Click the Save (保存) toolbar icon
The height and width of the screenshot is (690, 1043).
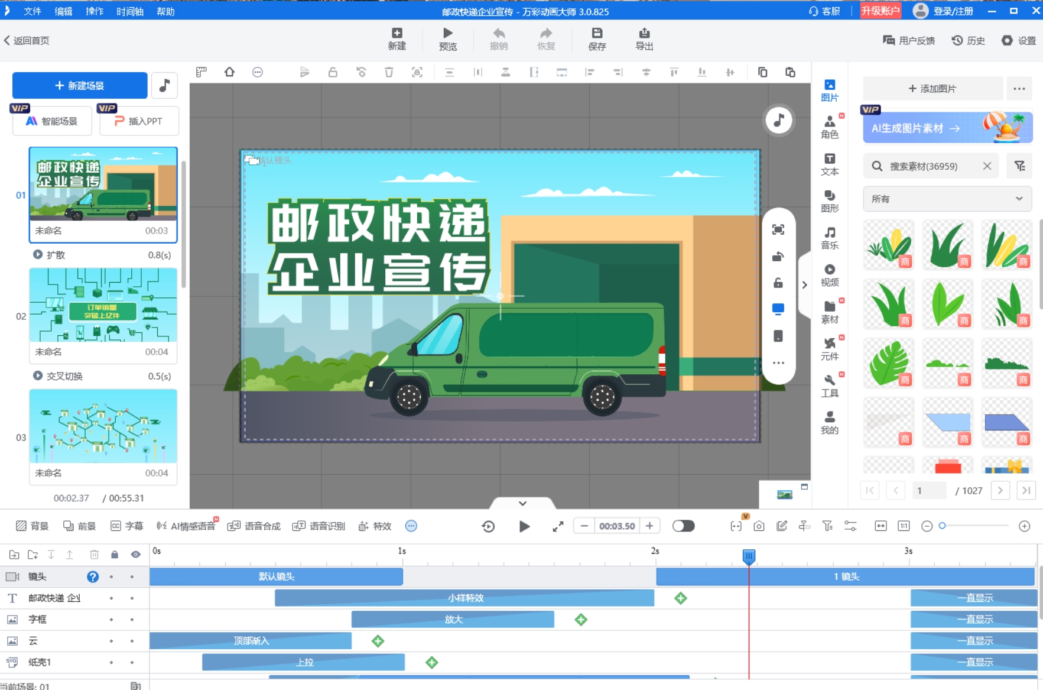(x=597, y=39)
